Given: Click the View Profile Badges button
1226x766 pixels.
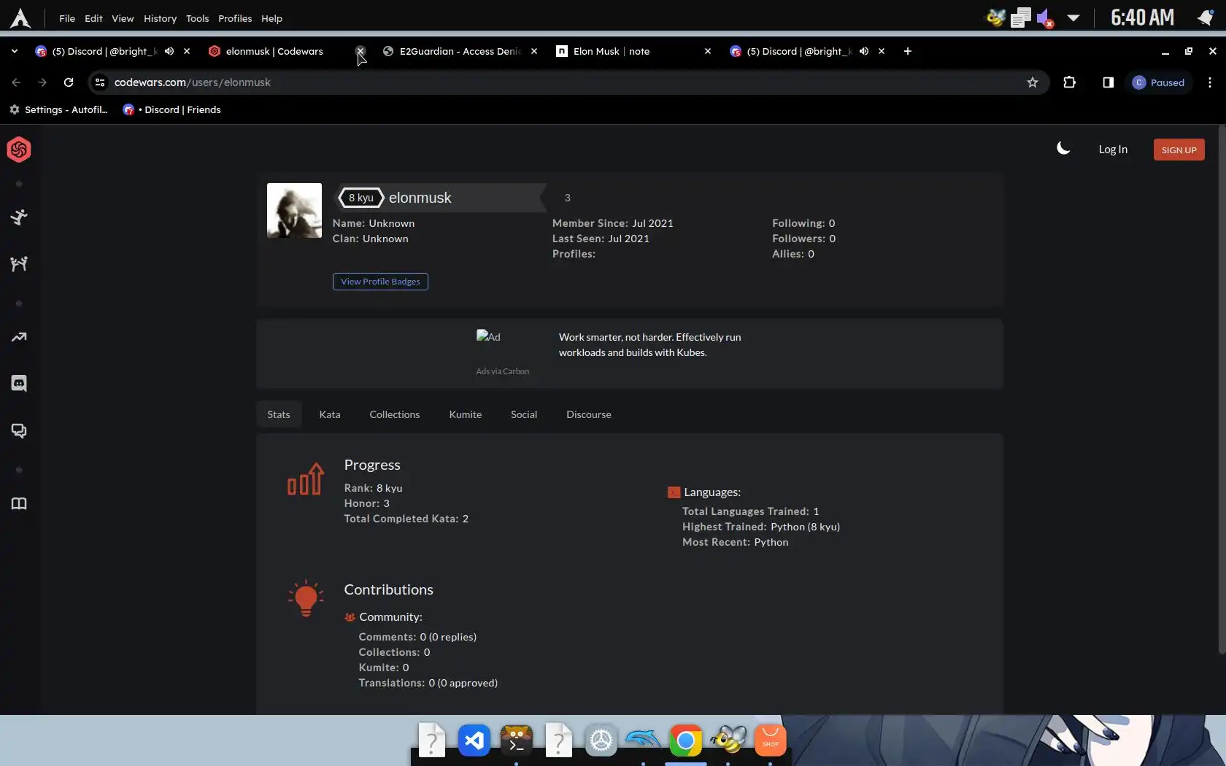Looking at the screenshot, I should point(380,282).
